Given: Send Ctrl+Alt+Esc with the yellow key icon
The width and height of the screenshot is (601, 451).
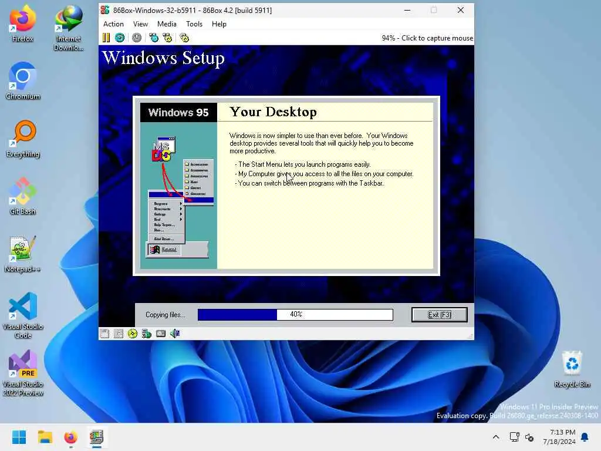Looking at the screenshot, I should 167,38.
